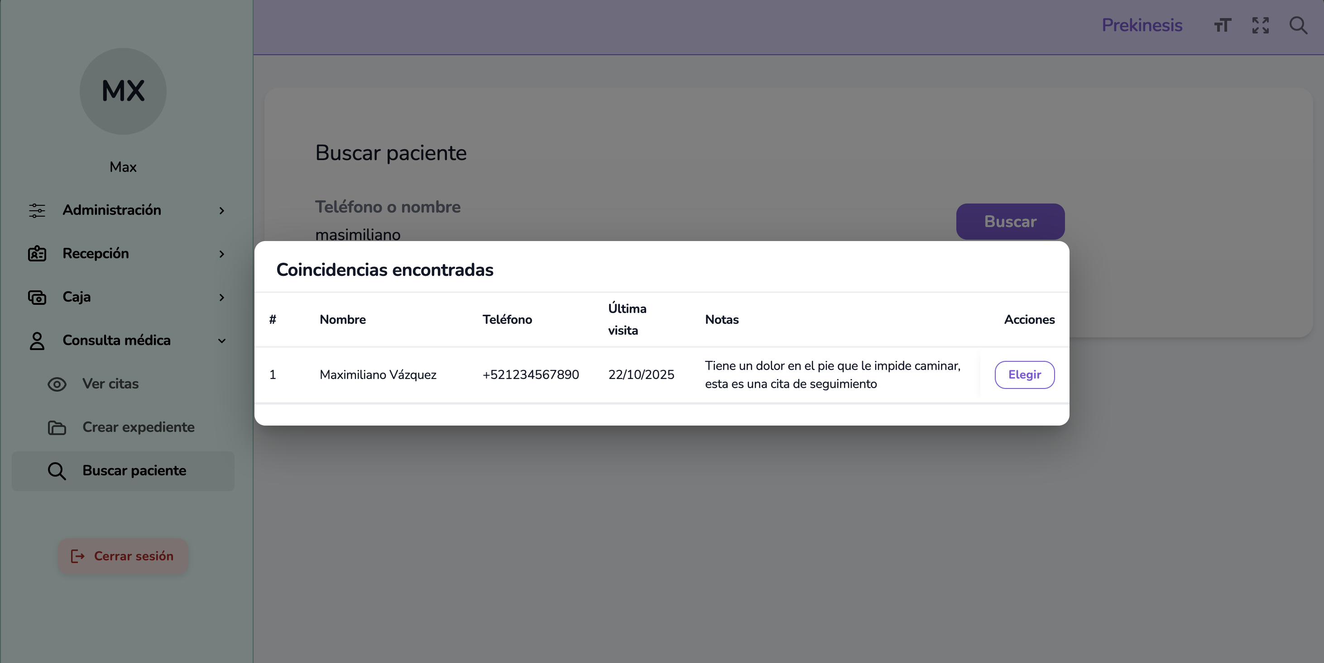This screenshot has height=663, width=1324.
Task: Click the purple Buscar button
Action: pos(1010,222)
